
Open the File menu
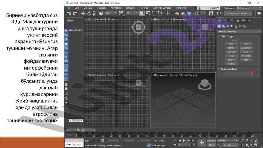coord(68,8)
